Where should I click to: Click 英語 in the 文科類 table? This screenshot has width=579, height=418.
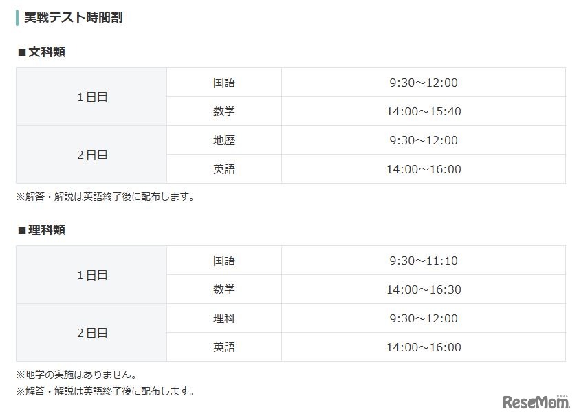click(224, 169)
